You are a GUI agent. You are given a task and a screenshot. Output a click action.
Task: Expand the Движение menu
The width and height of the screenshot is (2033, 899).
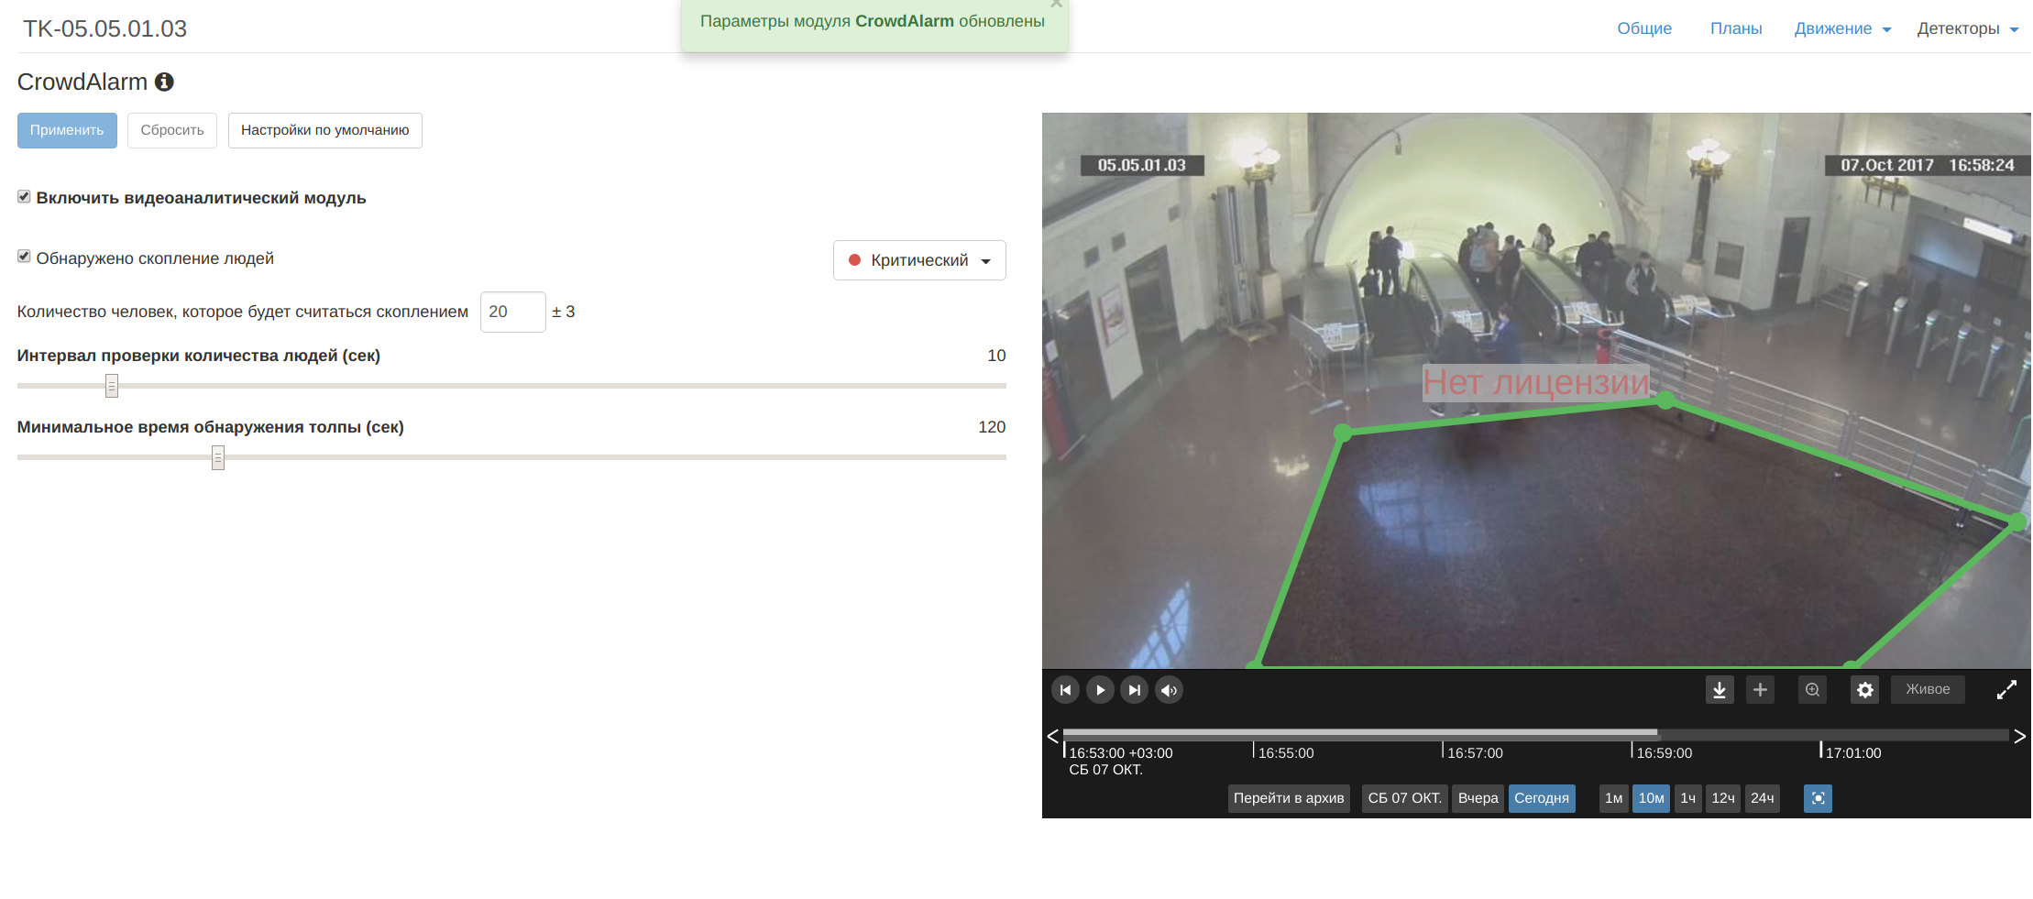click(1842, 28)
